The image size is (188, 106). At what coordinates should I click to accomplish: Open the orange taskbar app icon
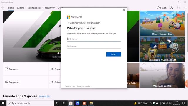pos(84,103)
